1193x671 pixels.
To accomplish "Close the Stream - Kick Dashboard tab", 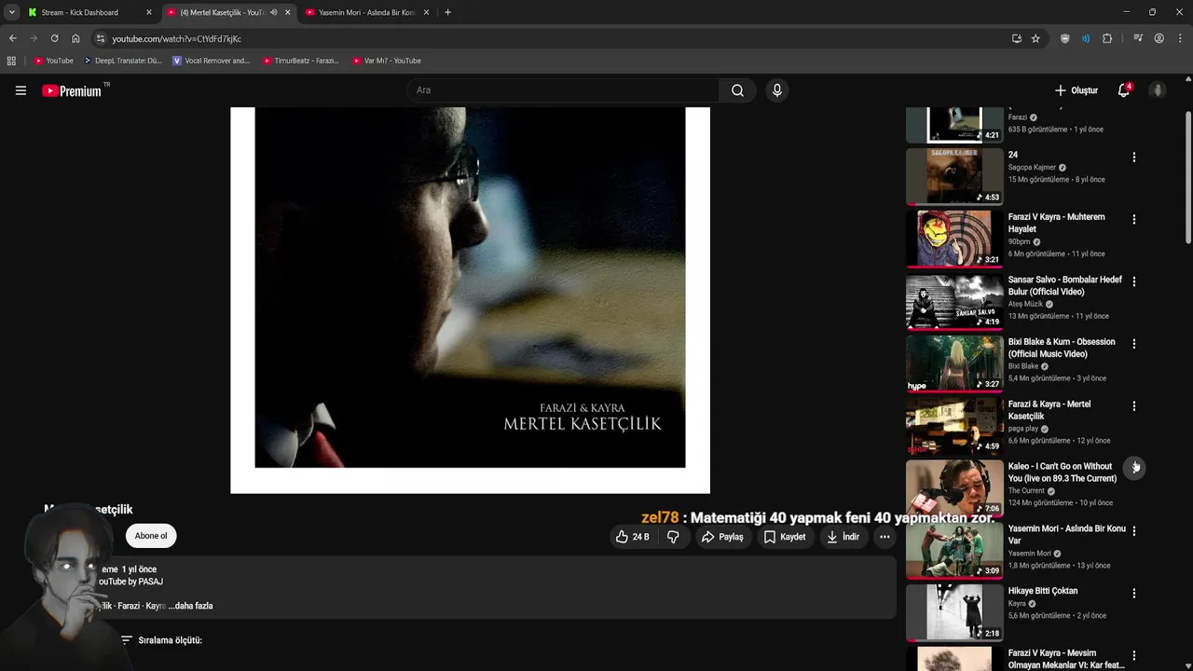I will [x=148, y=12].
